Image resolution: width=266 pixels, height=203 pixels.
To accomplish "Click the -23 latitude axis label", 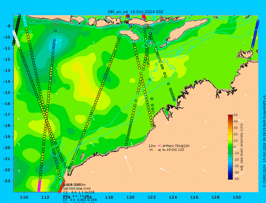I will 7,181.
